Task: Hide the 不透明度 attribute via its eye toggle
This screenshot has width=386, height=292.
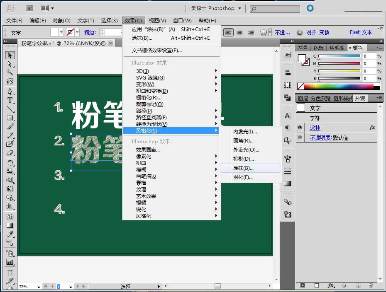Action: point(300,138)
